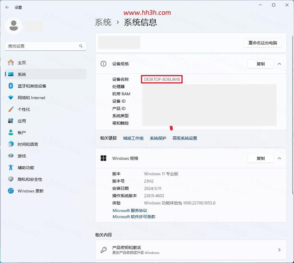
Task: Click the 功能体验包 1000.22700.1055.0 value
Action: [180, 203]
